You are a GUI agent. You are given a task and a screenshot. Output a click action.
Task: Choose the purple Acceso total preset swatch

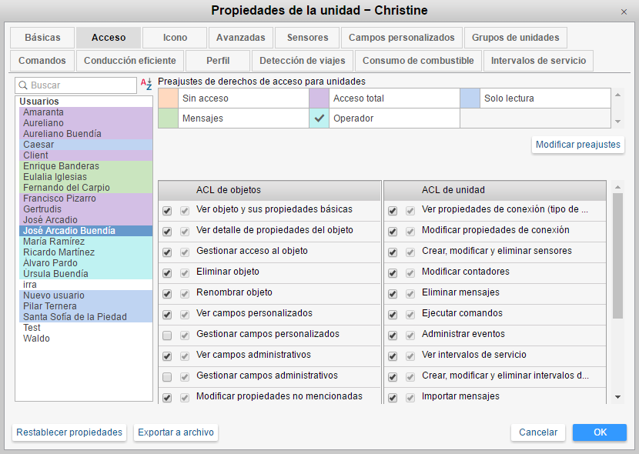tap(319, 98)
